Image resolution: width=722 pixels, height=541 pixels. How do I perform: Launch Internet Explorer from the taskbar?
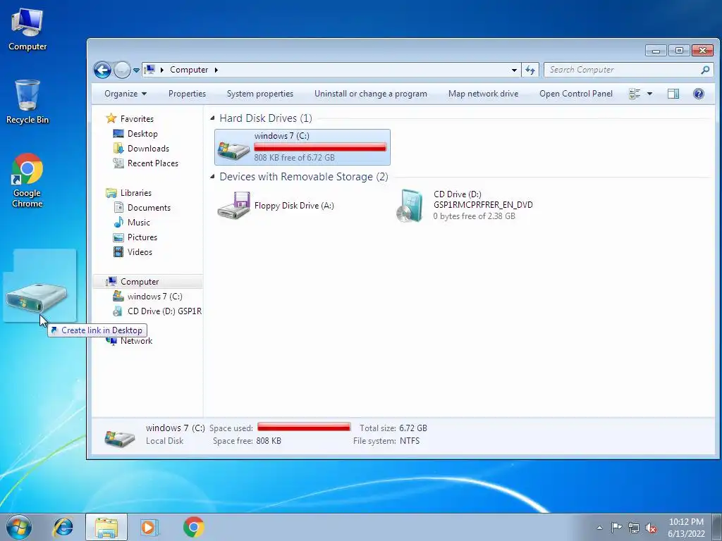(63, 527)
